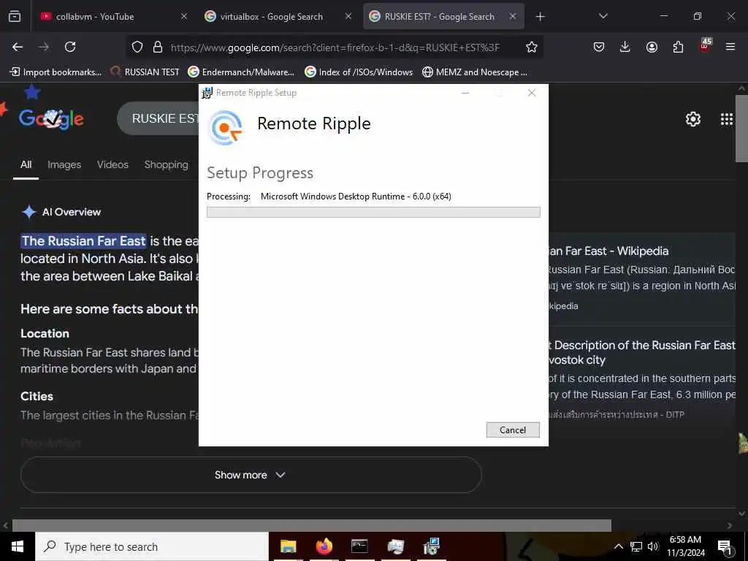This screenshot has height=561, width=748.
Task: Click the Google logo
Action: point(52,118)
